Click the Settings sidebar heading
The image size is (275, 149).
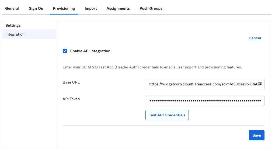pos(13,25)
